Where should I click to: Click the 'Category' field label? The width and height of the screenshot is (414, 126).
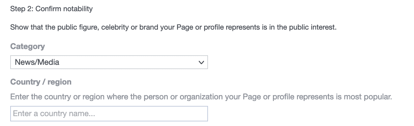pyautogui.click(x=28, y=46)
